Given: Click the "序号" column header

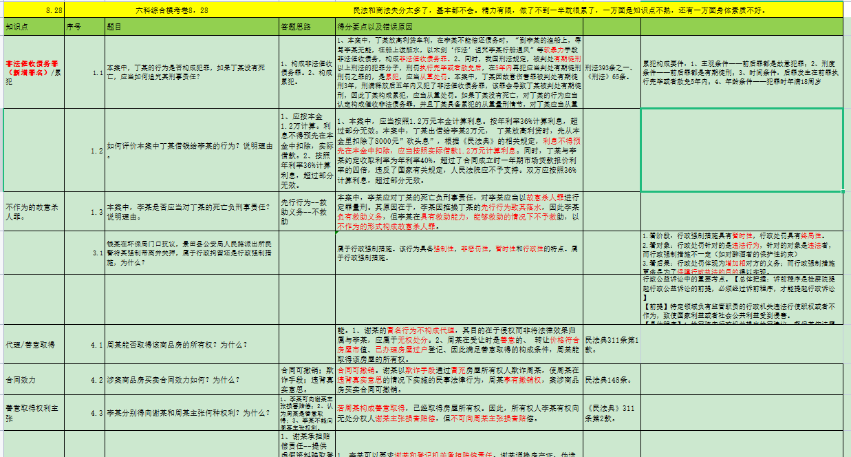Looking at the screenshot, I should (x=84, y=28).
